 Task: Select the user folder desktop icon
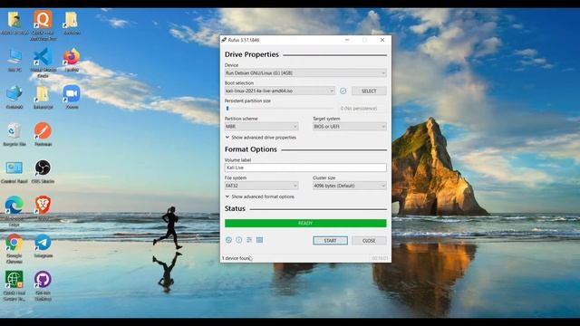tap(14, 20)
